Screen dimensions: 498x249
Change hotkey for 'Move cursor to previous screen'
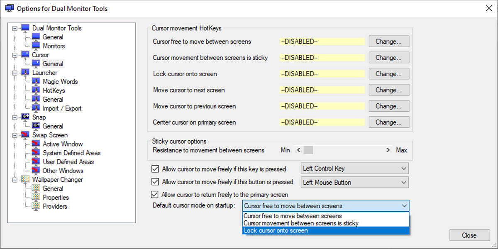coord(388,106)
